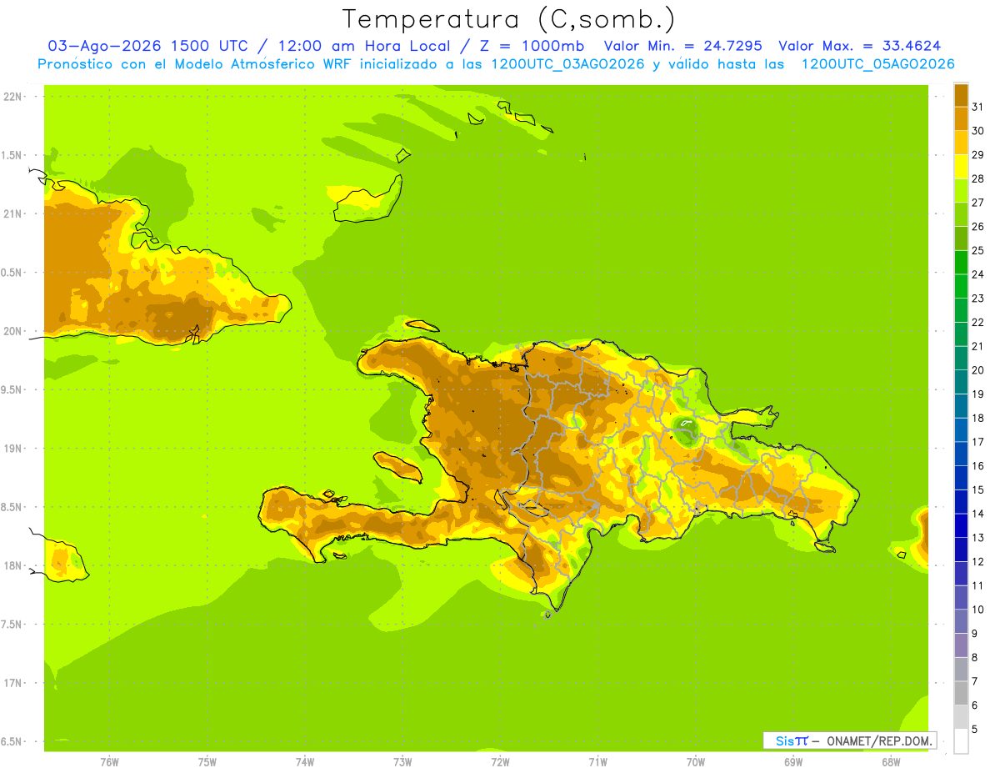Click the title "Temperatura (C,somb.)"
Viewport: 1000px width, 773px height.
(509, 19)
